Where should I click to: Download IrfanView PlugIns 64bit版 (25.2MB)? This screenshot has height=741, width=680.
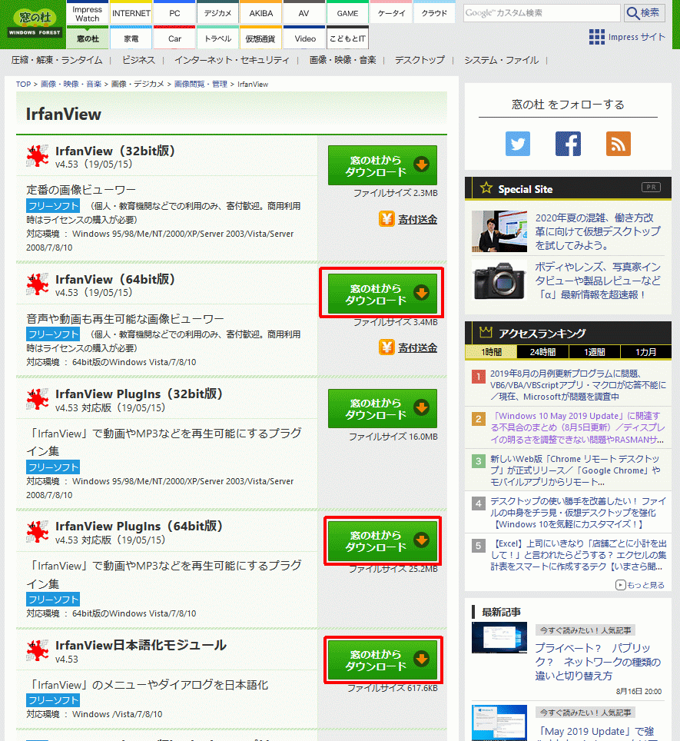click(383, 540)
